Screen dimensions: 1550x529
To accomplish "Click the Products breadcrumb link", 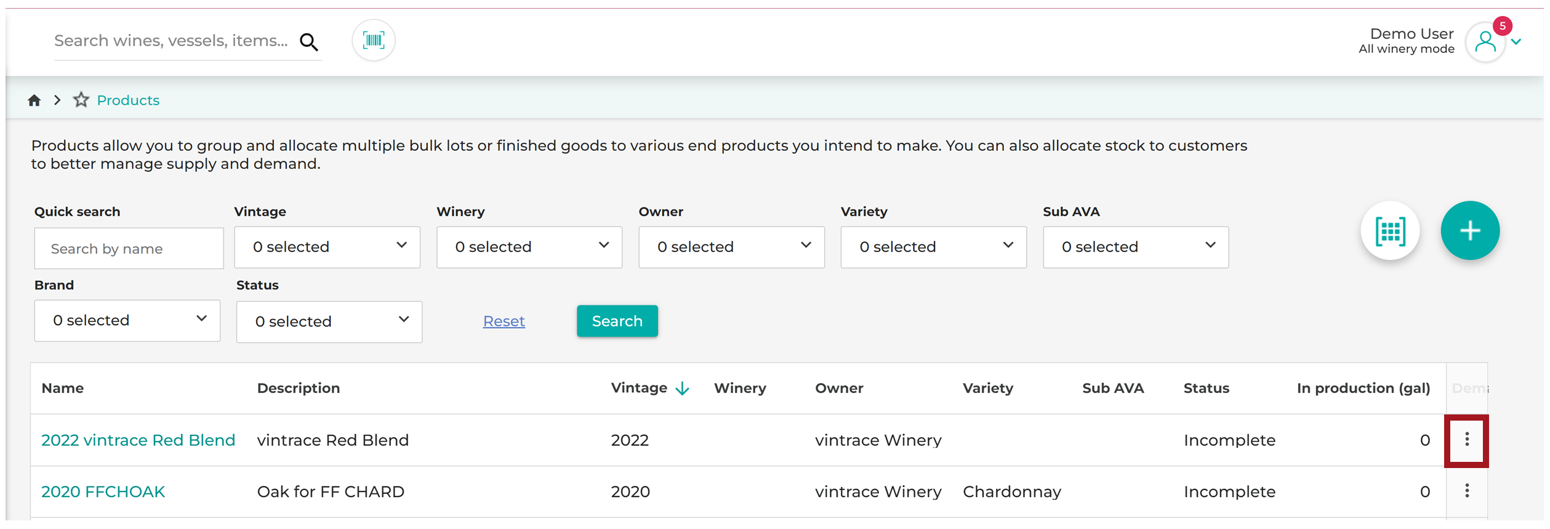I will (128, 101).
